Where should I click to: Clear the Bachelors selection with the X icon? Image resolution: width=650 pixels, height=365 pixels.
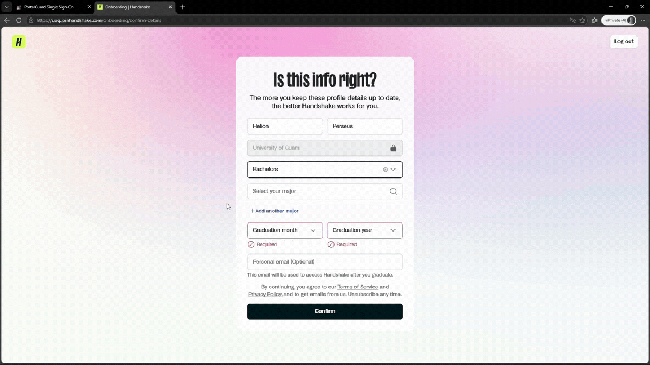point(385,169)
